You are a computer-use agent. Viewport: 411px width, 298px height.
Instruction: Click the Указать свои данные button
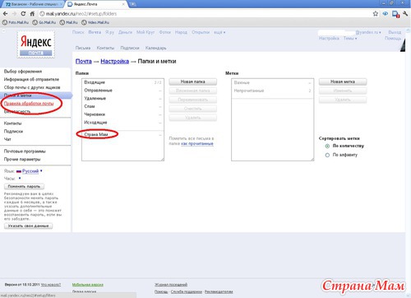[28, 226]
